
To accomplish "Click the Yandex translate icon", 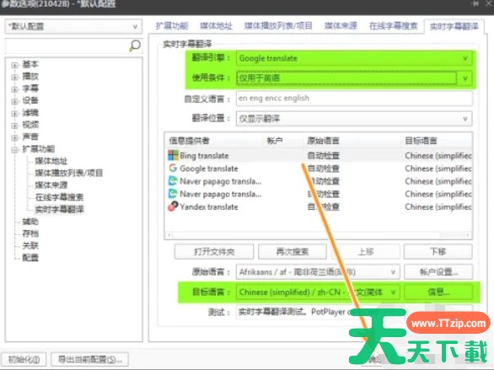I will pos(173,206).
